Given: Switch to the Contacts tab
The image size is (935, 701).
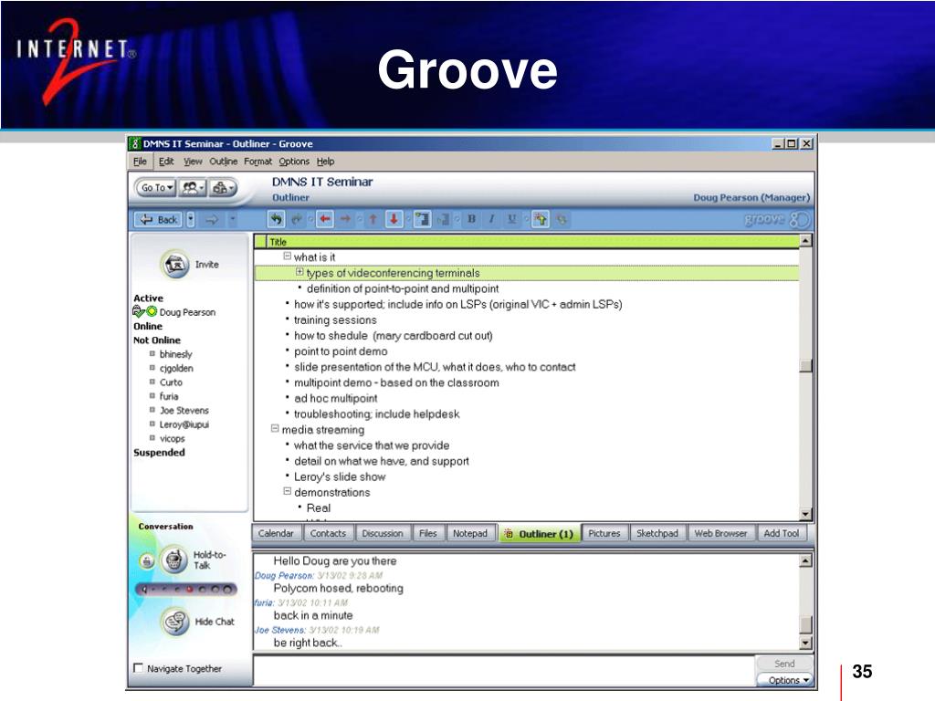Looking at the screenshot, I should (x=328, y=533).
